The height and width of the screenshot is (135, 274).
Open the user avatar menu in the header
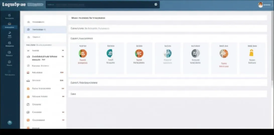pos(260,5)
